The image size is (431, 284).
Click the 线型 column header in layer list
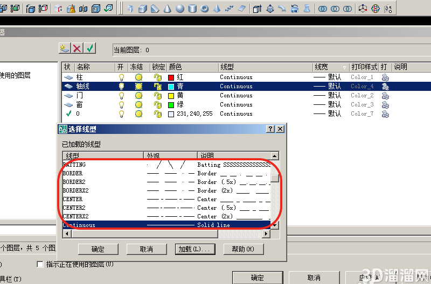pos(266,67)
